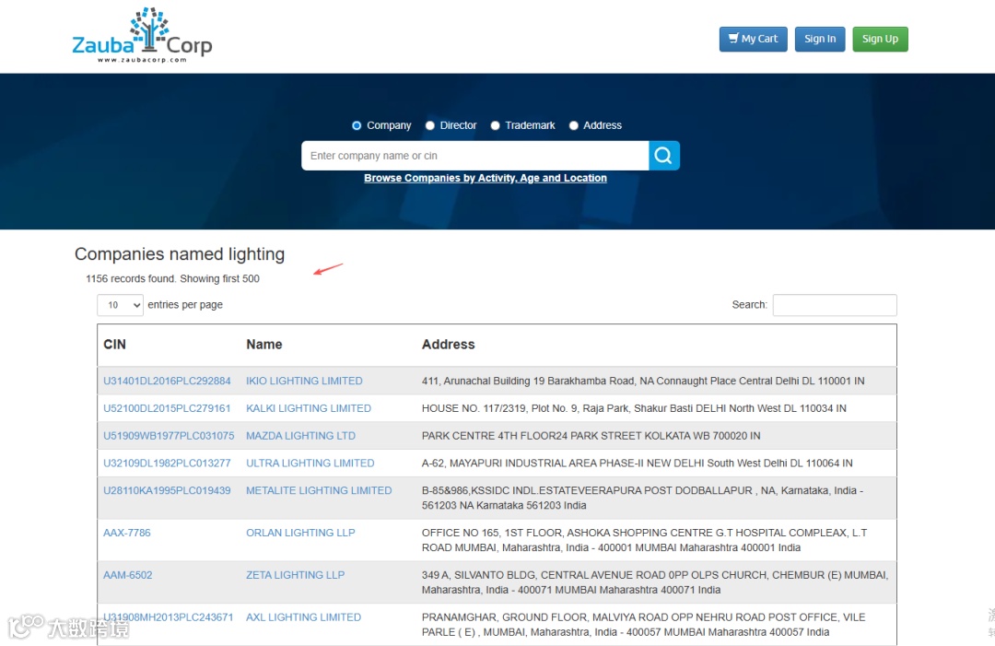Open Browse Companies by Activity, Age and Location
Viewport: 995px width, 646px height.
[486, 178]
